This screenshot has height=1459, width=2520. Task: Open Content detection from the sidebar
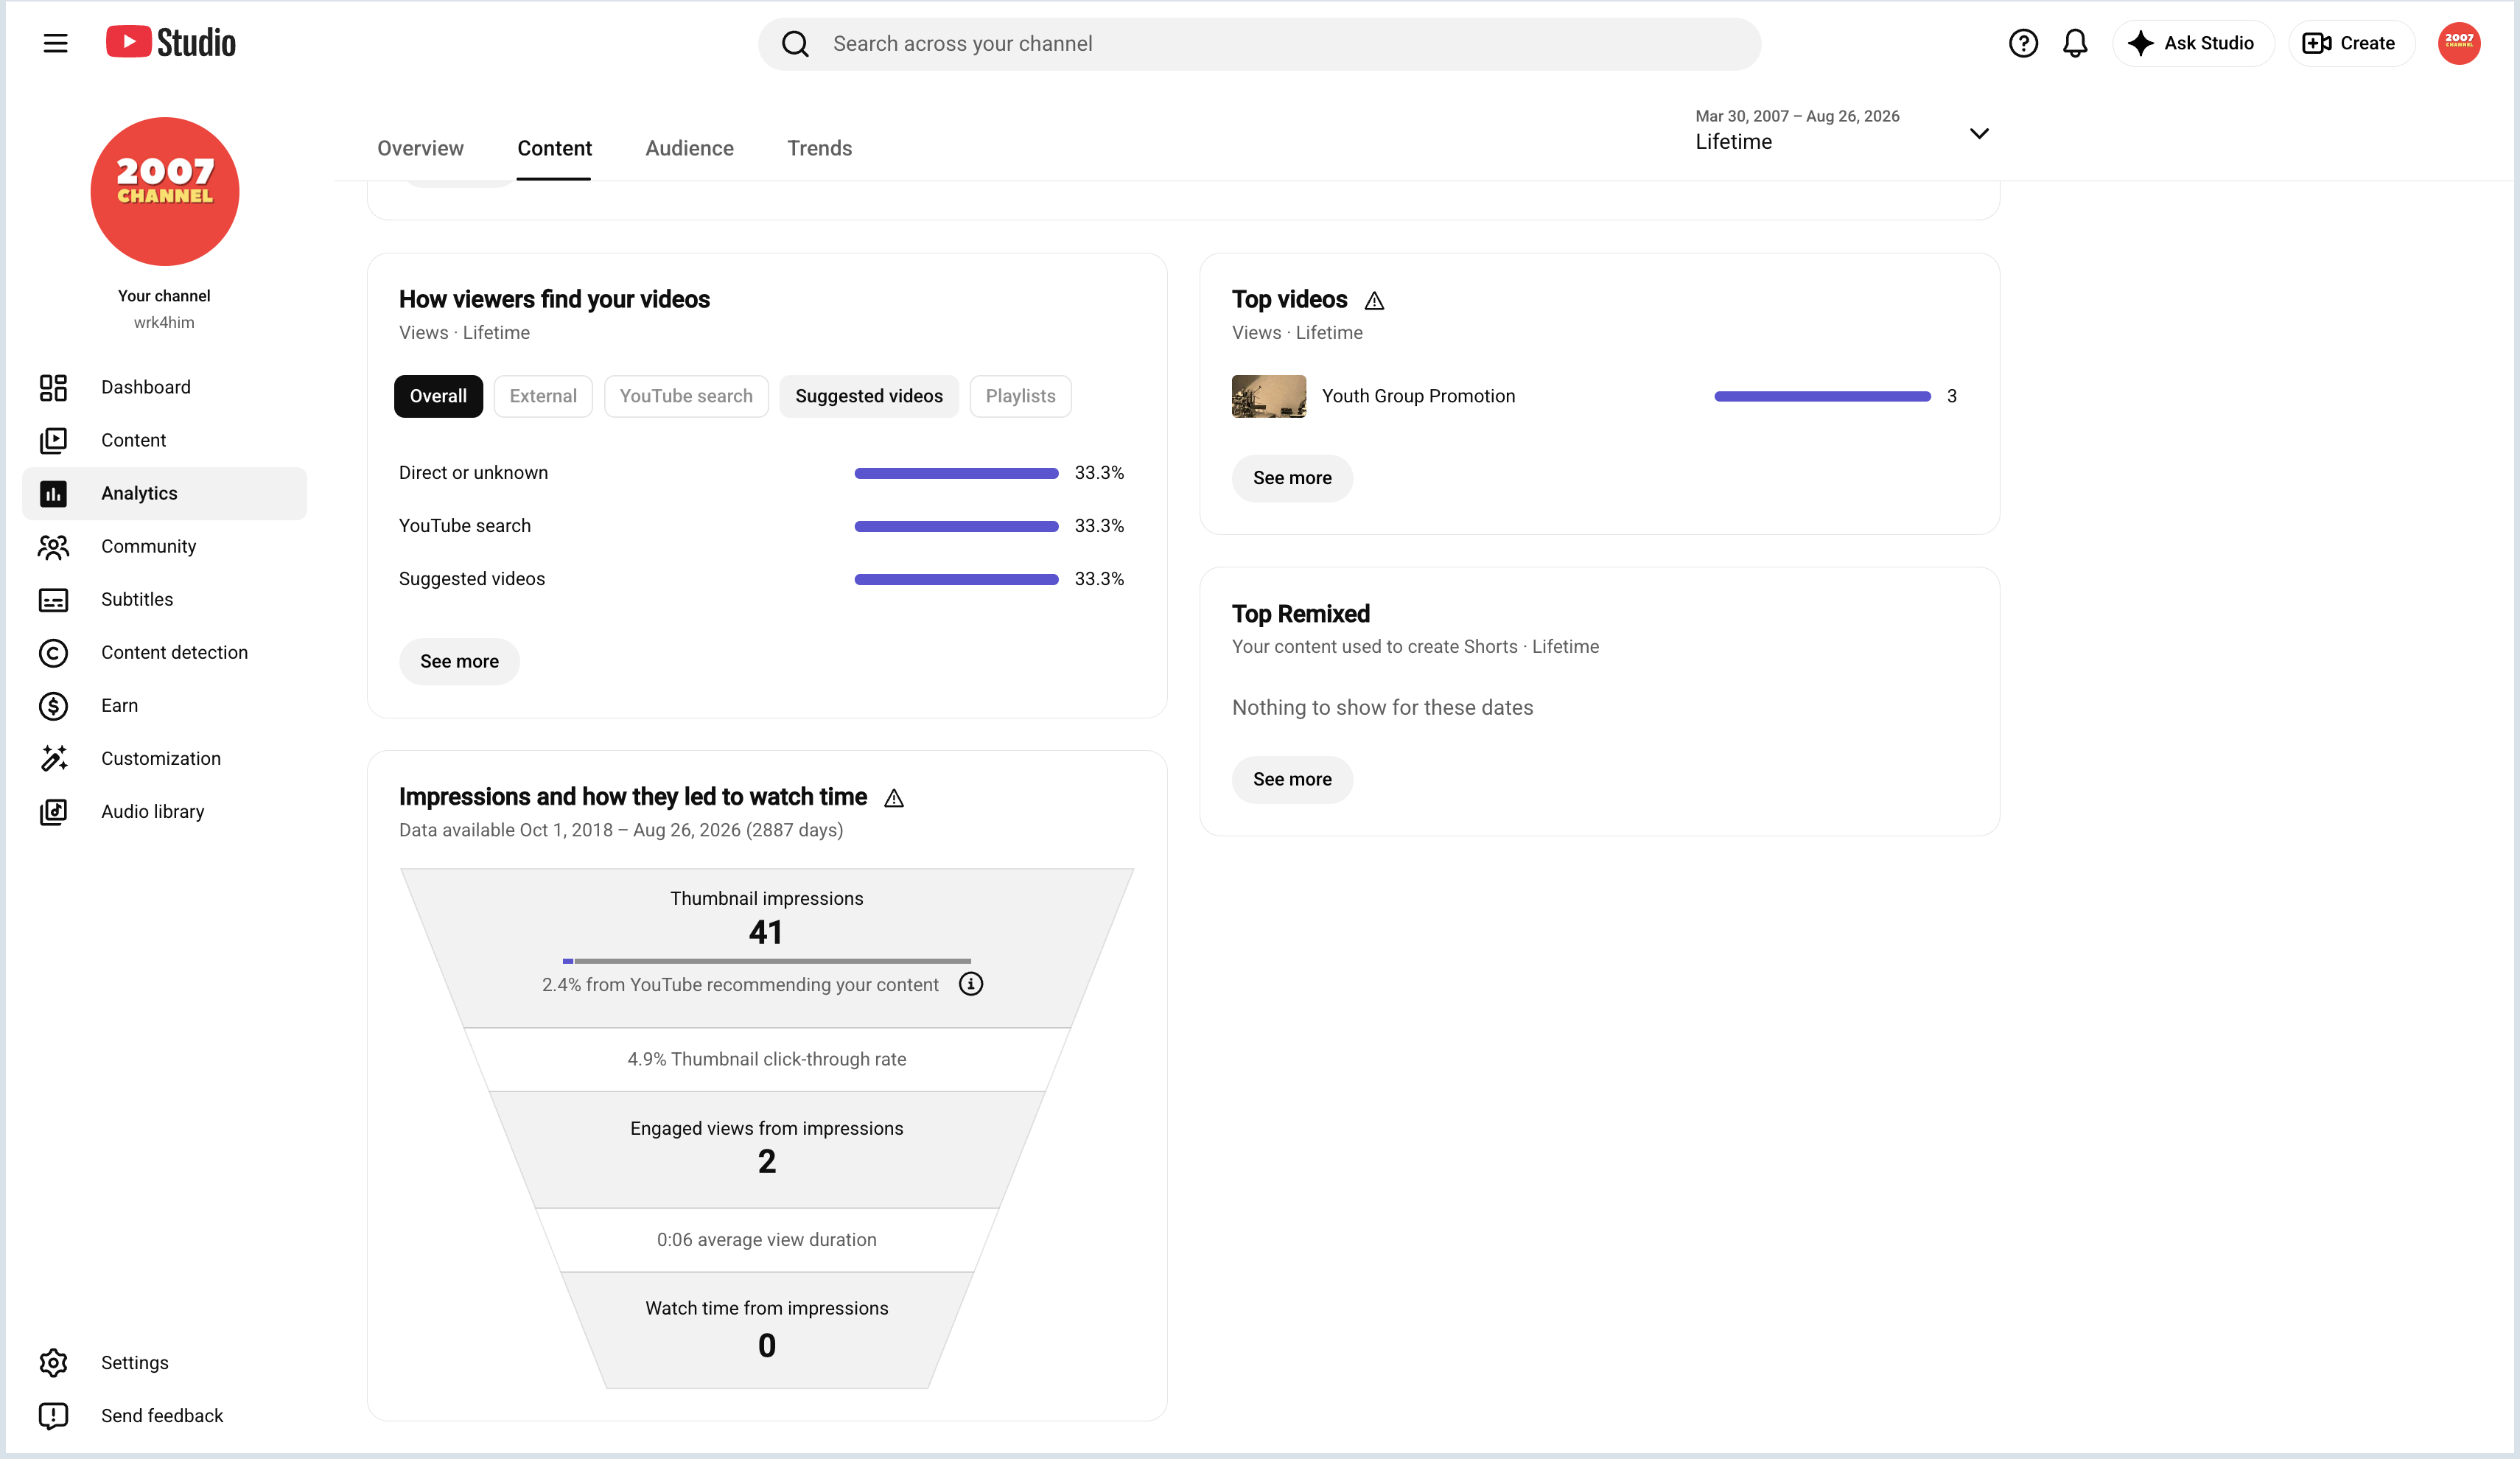coord(164,652)
